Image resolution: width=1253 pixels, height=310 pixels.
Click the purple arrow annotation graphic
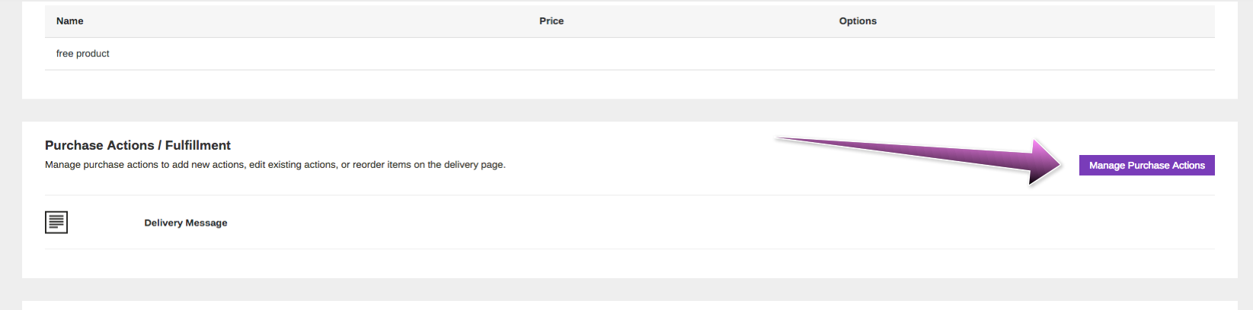(x=918, y=161)
